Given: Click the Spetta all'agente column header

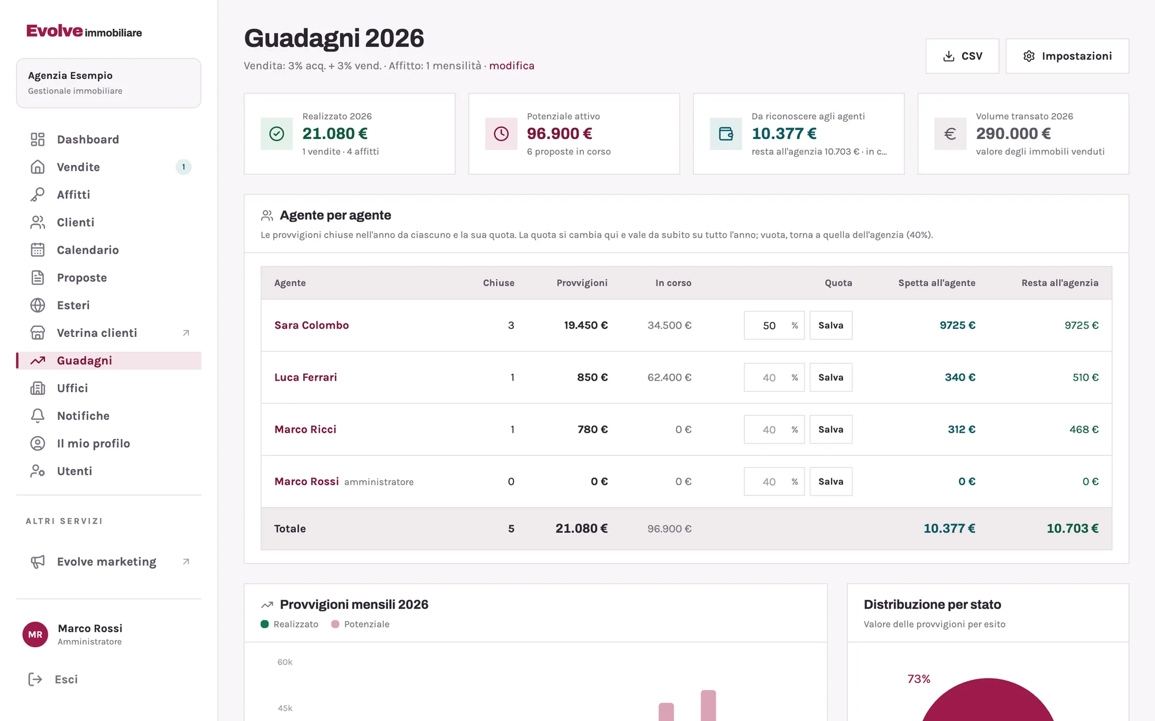Looking at the screenshot, I should tap(937, 283).
